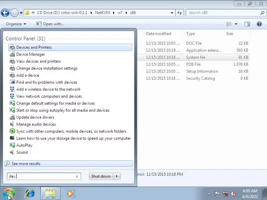
Task: Click the folder icon in address bar
Action: 27,13
